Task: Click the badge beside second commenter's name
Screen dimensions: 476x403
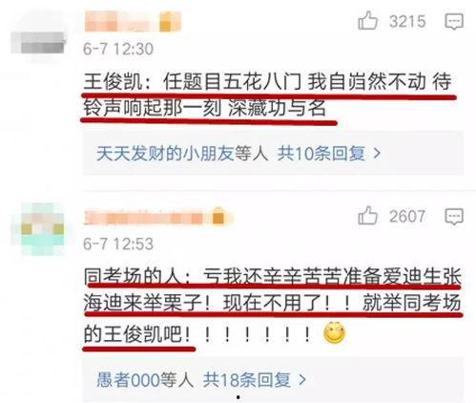Action: pos(218,217)
